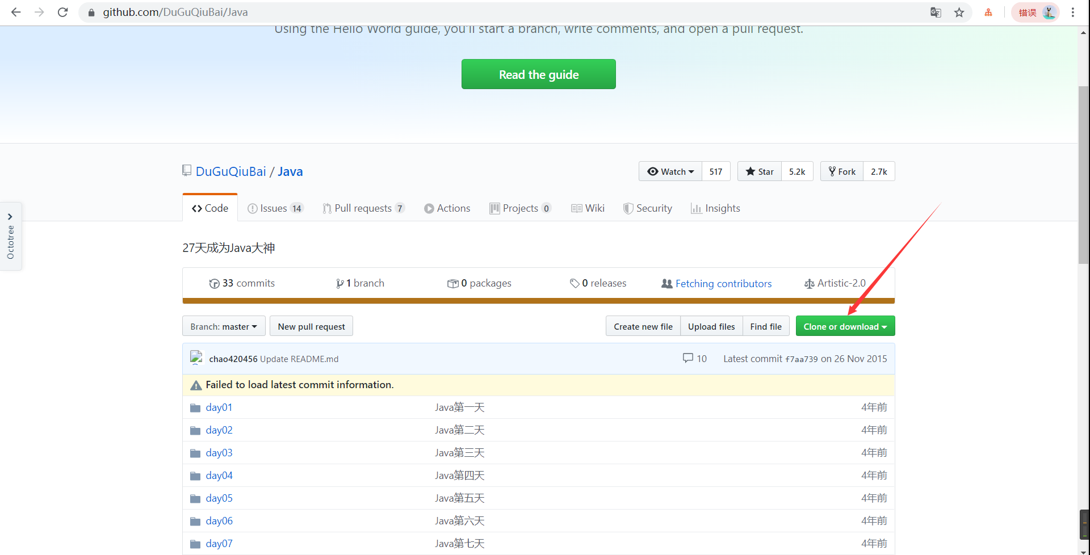Bookmark this page with the star icon
This screenshot has width=1090, height=555.
pos(959,12)
